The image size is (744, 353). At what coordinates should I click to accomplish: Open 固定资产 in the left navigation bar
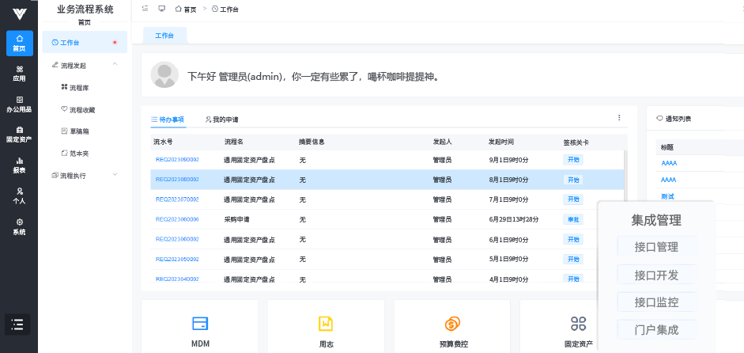19,135
